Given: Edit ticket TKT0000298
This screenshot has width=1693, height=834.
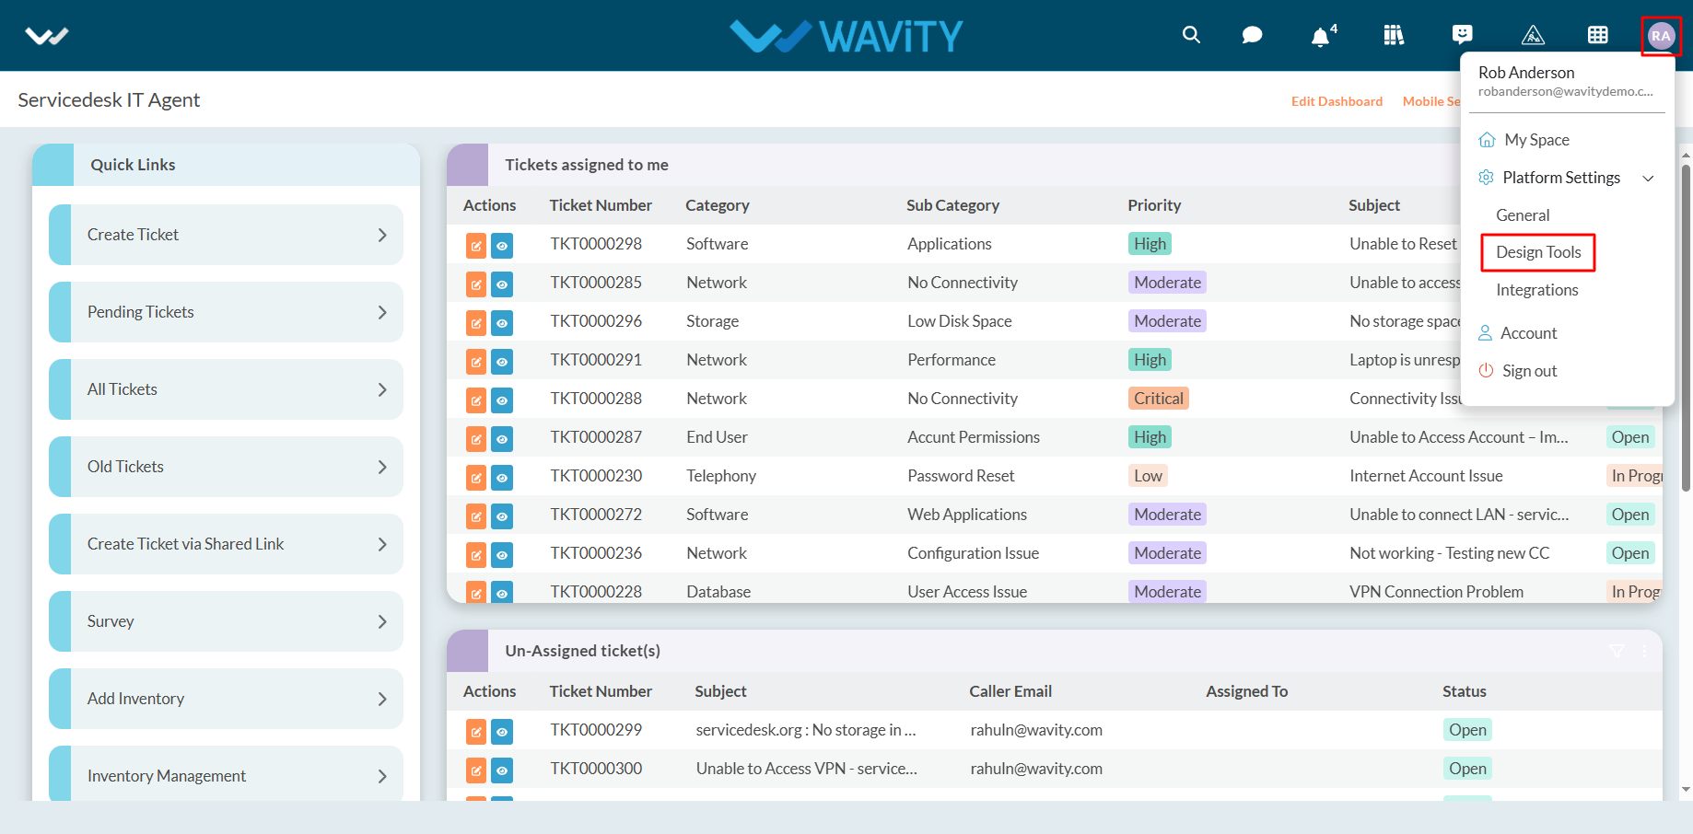Looking at the screenshot, I should pos(476,246).
